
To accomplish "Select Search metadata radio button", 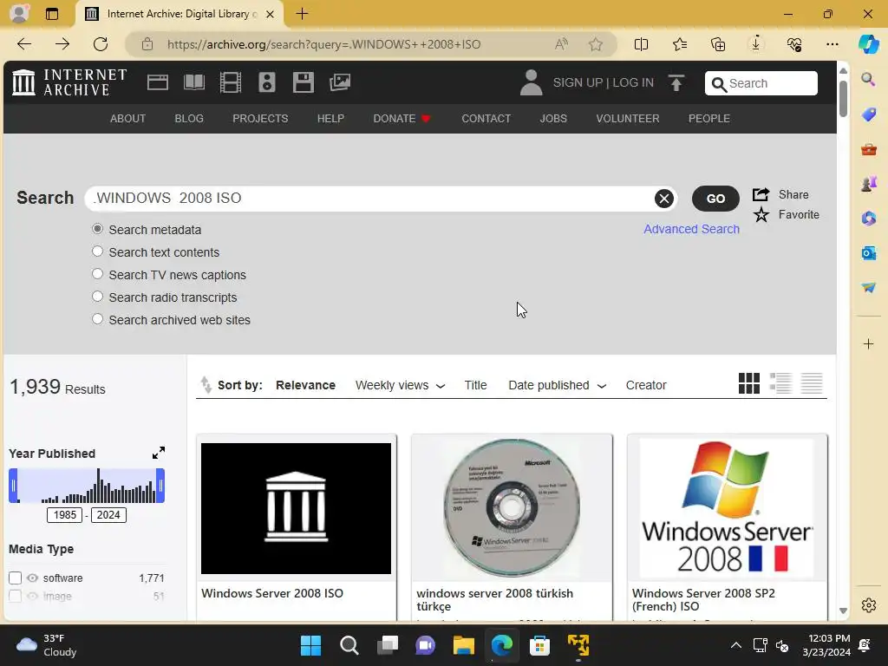I will click(97, 229).
